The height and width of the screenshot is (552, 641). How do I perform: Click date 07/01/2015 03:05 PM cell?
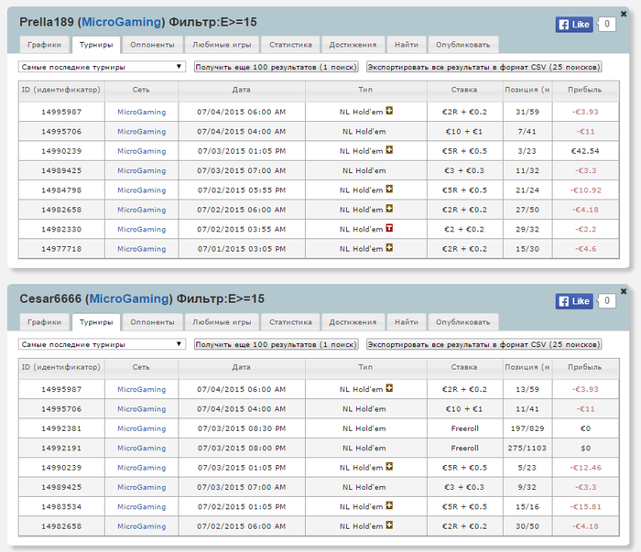pyautogui.click(x=242, y=249)
